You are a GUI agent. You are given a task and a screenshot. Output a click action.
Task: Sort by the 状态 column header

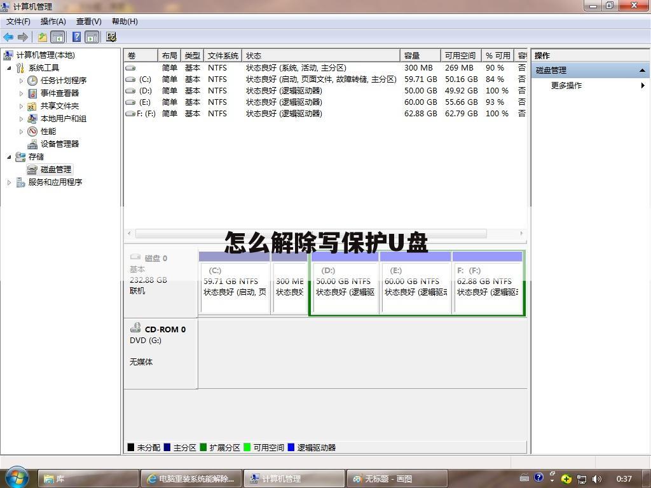(x=321, y=56)
